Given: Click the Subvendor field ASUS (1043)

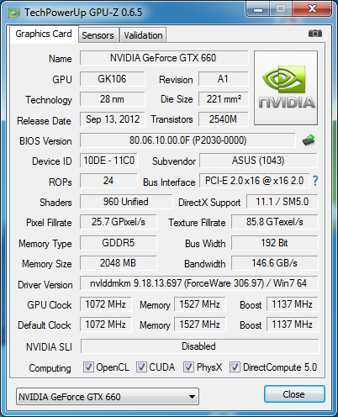Looking at the screenshot, I should point(258,161).
